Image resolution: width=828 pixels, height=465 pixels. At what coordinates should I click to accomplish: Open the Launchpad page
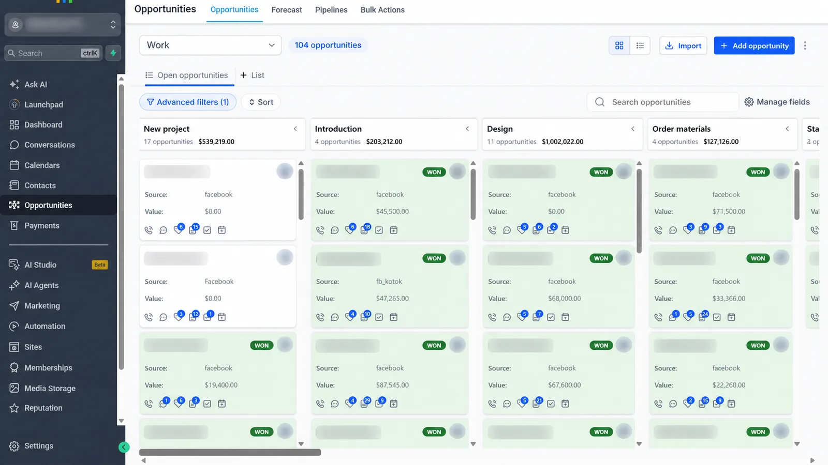[43, 104]
